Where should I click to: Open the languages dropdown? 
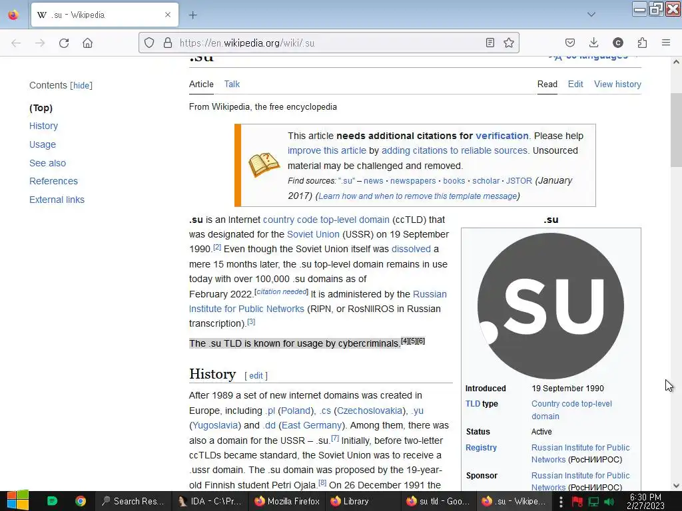click(594, 57)
